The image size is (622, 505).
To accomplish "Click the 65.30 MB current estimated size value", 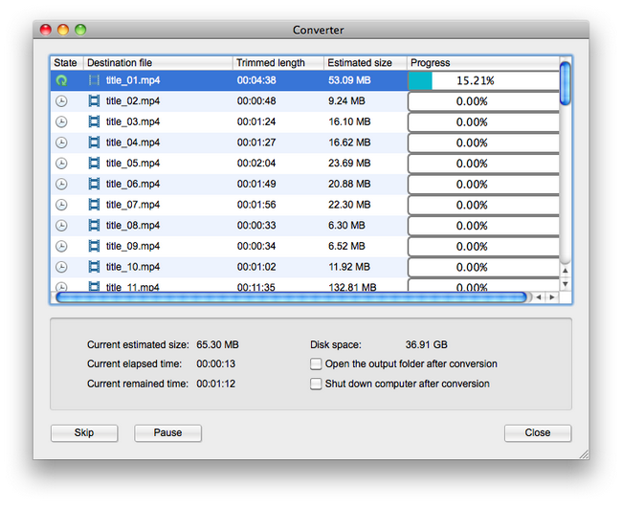I will pos(217,345).
